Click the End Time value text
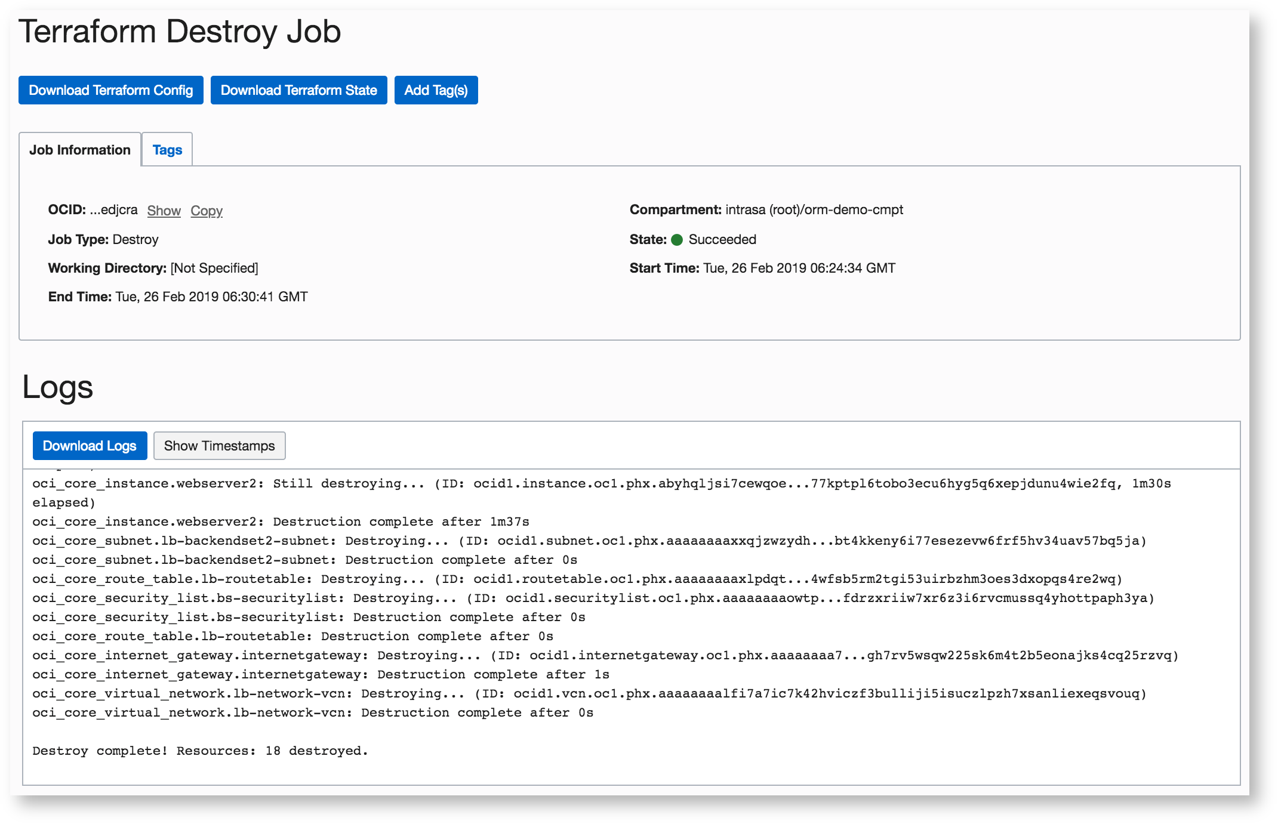This screenshot has height=824, width=1278. [211, 297]
